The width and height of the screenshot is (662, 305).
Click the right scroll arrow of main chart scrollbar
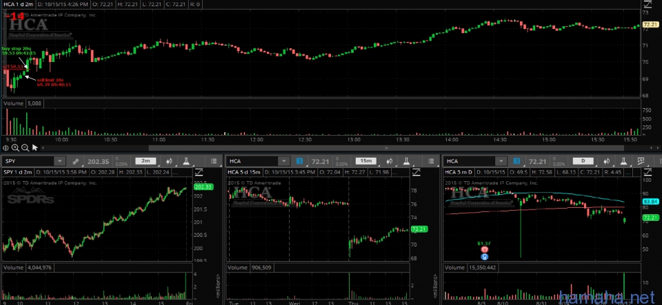657,148
